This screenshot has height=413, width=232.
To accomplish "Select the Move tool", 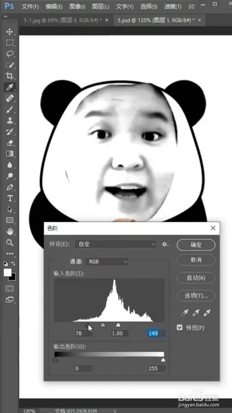I will click(x=9, y=32).
